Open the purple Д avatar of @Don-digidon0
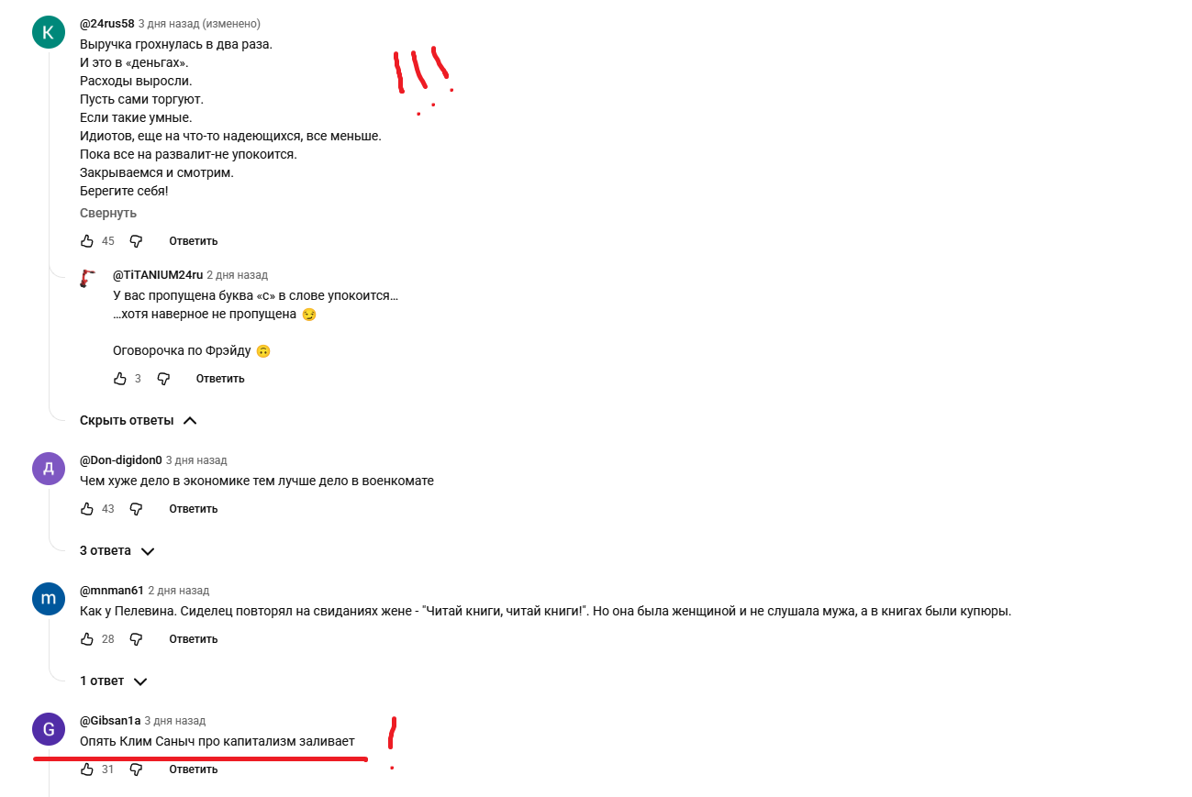The height and width of the screenshot is (797, 1192). click(x=49, y=469)
